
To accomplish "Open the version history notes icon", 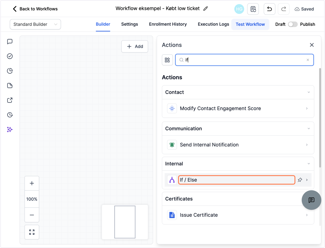I will click(253, 9).
